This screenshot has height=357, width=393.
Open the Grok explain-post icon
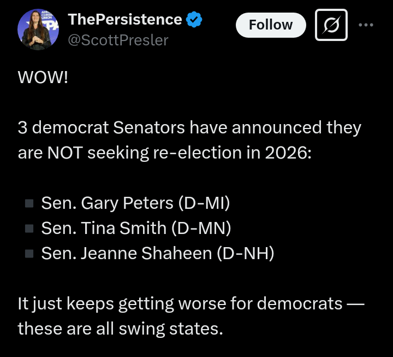pyautogui.click(x=331, y=25)
